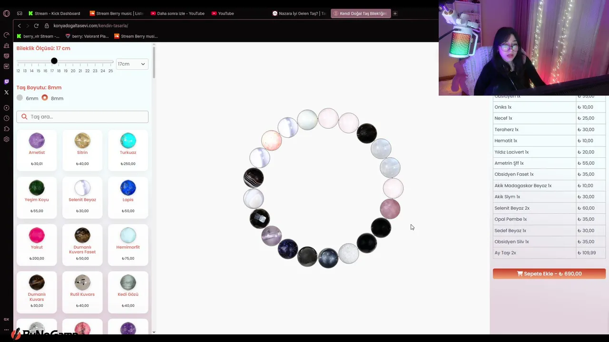
Task: Open Extensions cube icon in sidebar
Action: pos(6,129)
